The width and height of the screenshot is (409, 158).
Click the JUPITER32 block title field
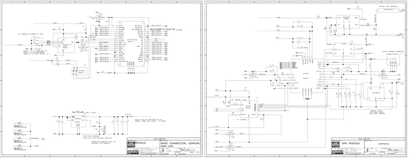(x=384, y=144)
